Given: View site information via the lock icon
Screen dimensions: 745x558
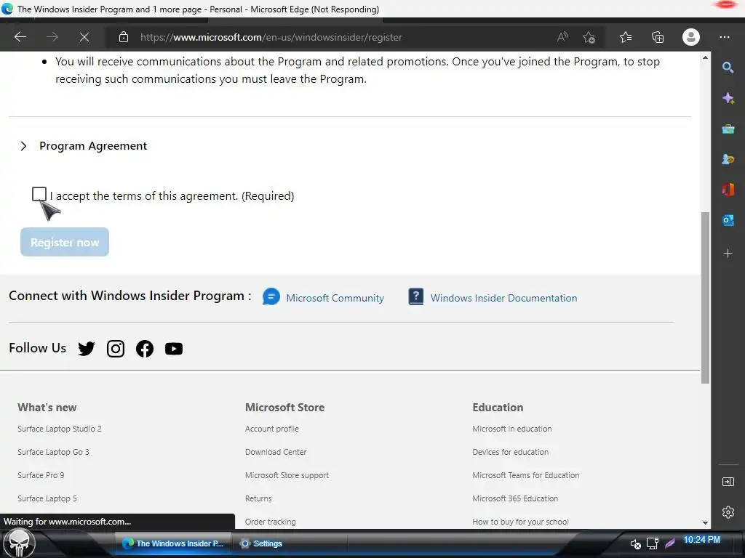Looking at the screenshot, I should pos(124,37).
